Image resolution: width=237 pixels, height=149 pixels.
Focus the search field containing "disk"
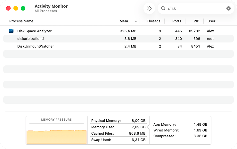(196, 8)
